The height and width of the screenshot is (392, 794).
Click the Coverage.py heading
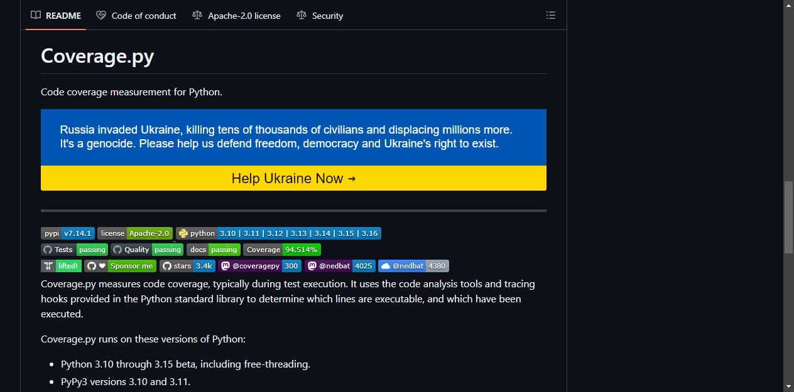pyautogui.click(x=97, y=56)
